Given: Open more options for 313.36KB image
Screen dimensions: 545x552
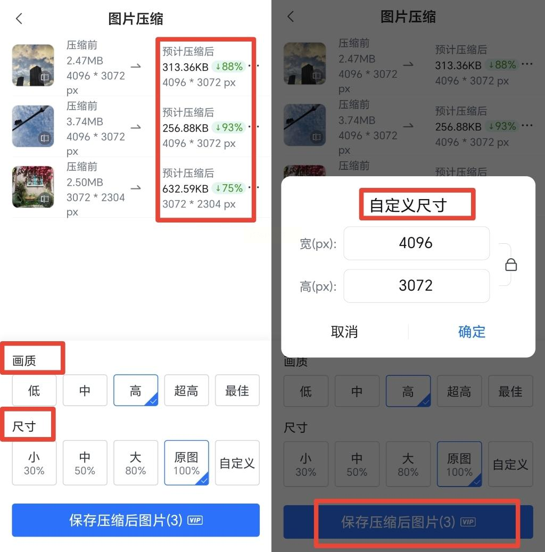Looking at the screenshot, I should click(x=254, y=66).
